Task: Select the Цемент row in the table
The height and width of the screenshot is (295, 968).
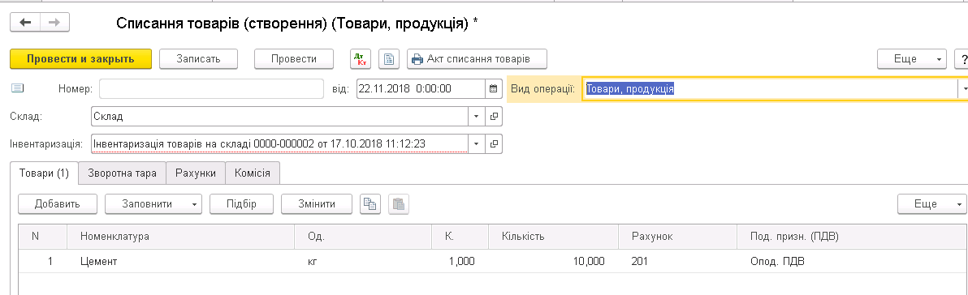Action: tap(493, 262)
